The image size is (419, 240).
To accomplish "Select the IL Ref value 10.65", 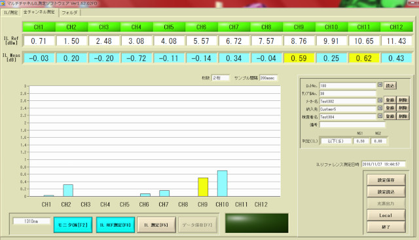I will click(364, 41).
